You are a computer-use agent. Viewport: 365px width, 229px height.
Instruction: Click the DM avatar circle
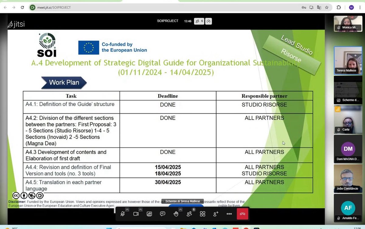[348, 149]
